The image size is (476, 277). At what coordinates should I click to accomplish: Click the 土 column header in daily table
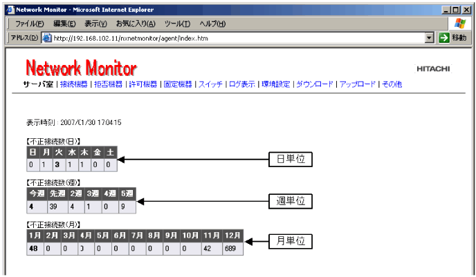pyautogui.click(x=111, y=152)
